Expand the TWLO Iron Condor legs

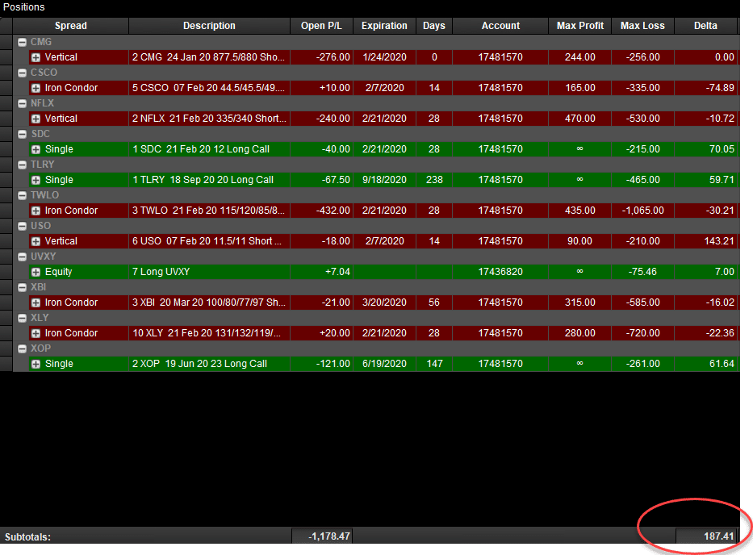pos(36,211)
